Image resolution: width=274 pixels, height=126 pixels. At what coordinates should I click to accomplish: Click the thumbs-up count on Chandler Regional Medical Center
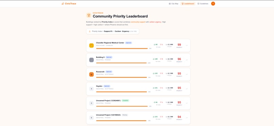click(x=155, y=45)
